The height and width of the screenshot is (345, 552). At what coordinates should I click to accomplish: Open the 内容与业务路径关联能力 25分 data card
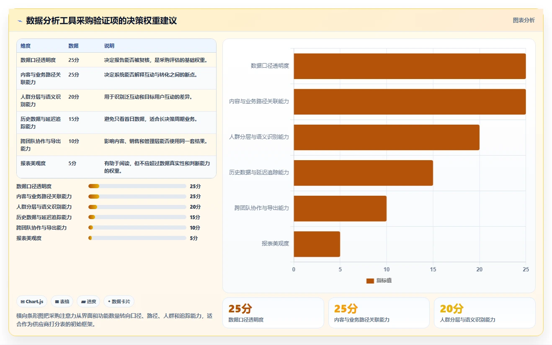pyautogui.click(x=379, y=313)
